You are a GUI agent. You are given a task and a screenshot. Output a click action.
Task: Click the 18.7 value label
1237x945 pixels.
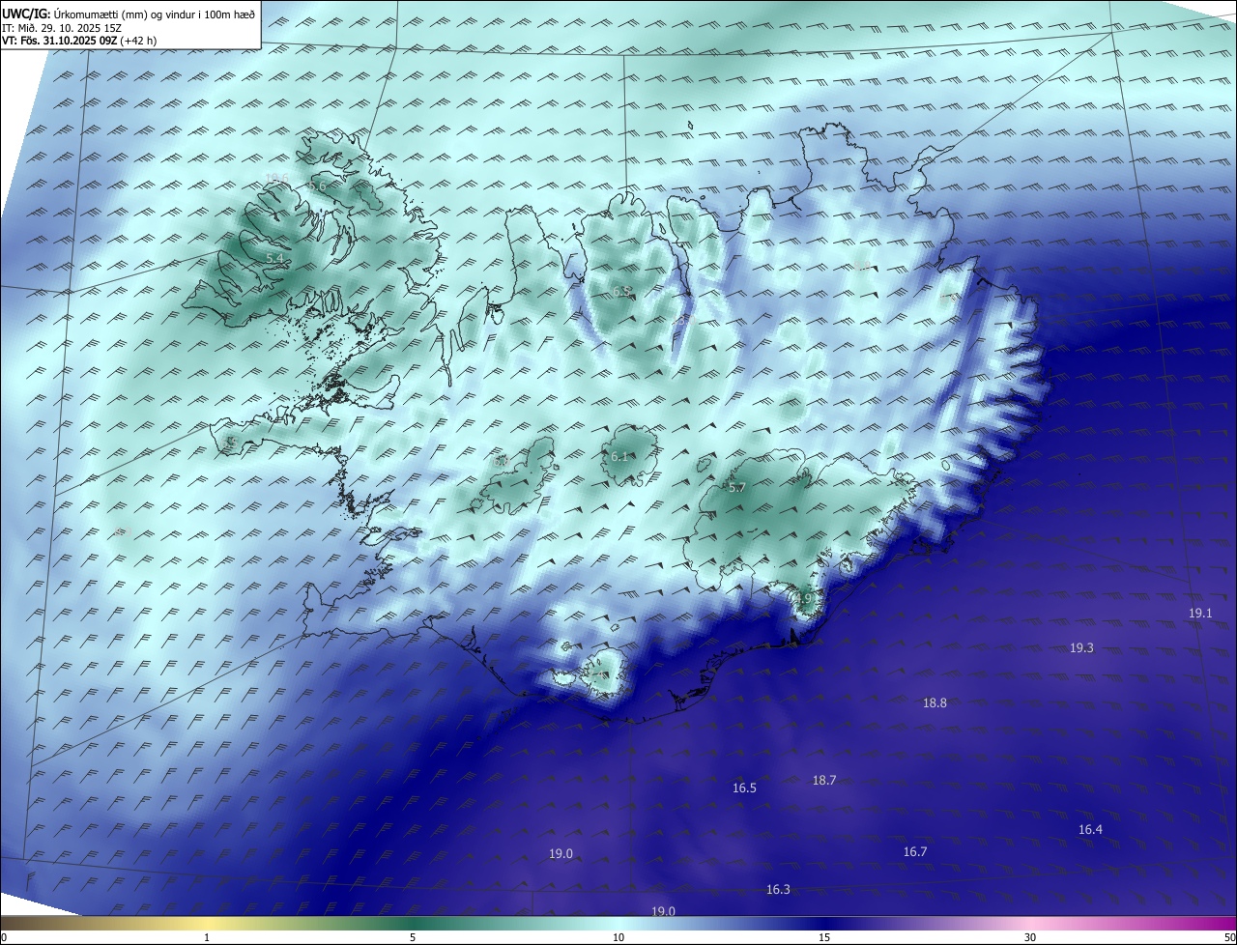click(824, 780)
